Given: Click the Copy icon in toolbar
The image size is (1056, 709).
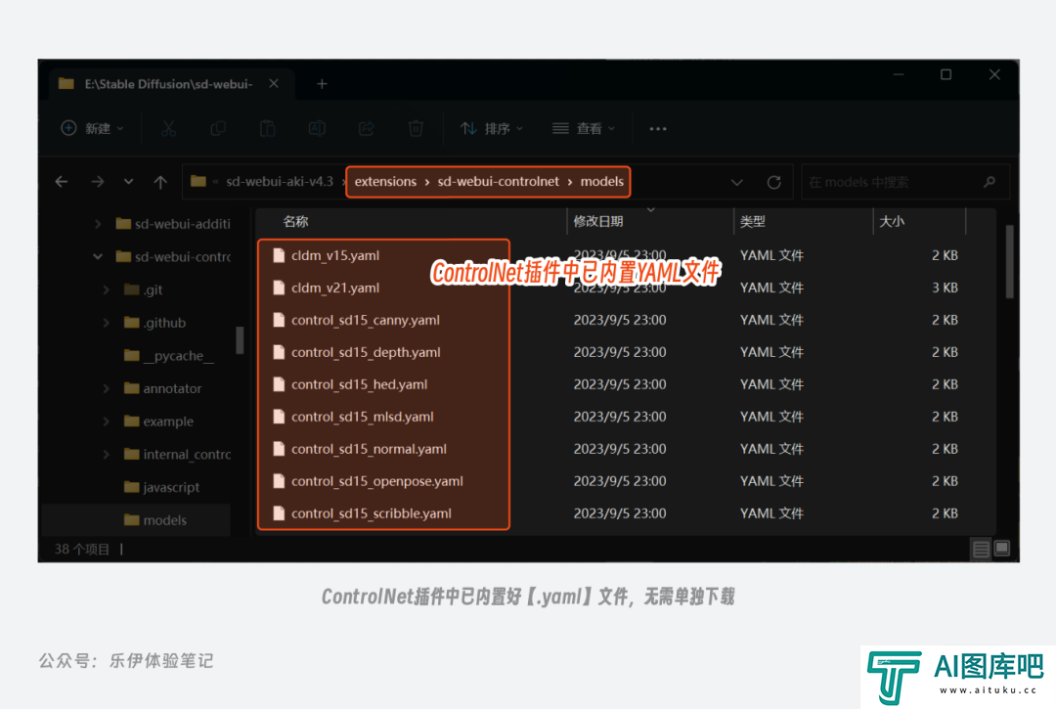Looking at the screenshot, I should [217, 129].
